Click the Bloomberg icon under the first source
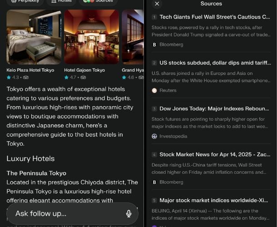 tap(154, 44)
